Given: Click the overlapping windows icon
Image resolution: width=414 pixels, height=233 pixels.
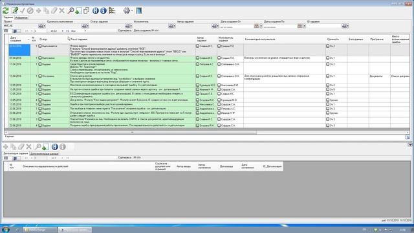Looking at the screenshot, I should [86, 10].
